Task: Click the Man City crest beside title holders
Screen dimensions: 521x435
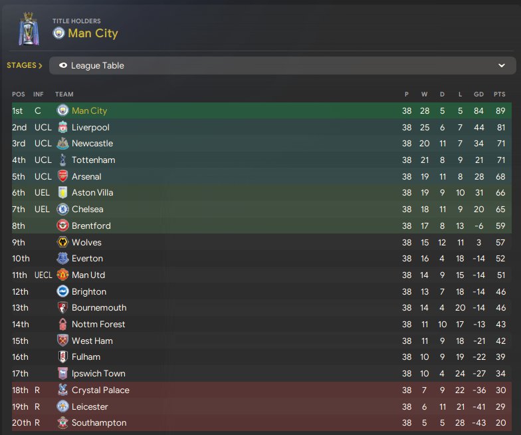Action: click(58, 33)
